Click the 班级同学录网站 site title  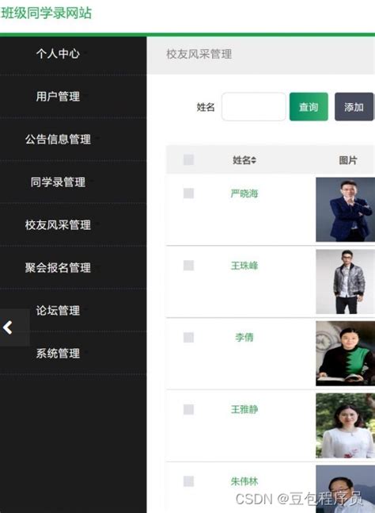[x=47, y=13]
